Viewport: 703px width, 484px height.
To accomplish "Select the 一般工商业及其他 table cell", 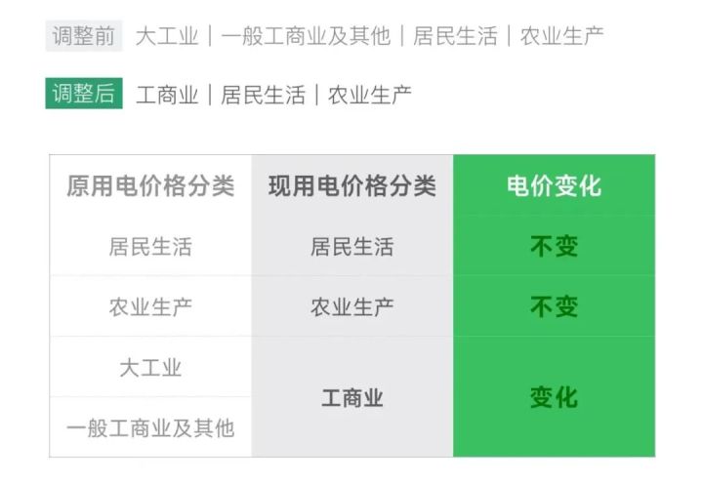I will [150, 427].
